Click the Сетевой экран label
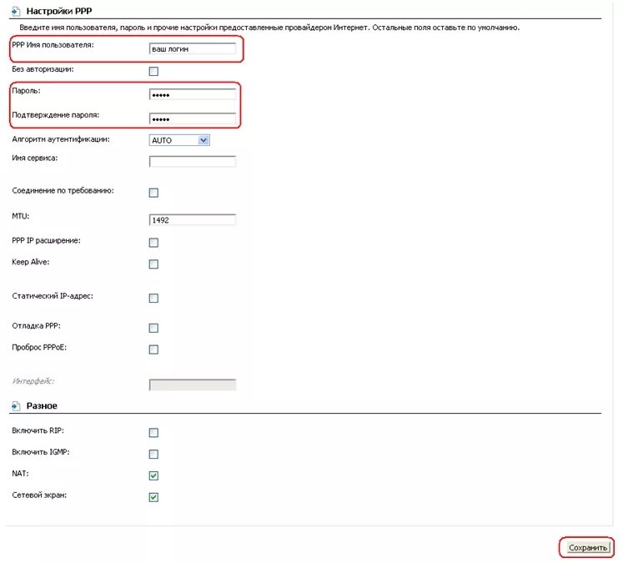The width and height of the screenshot is (623, 563). (x=39, y=495)
